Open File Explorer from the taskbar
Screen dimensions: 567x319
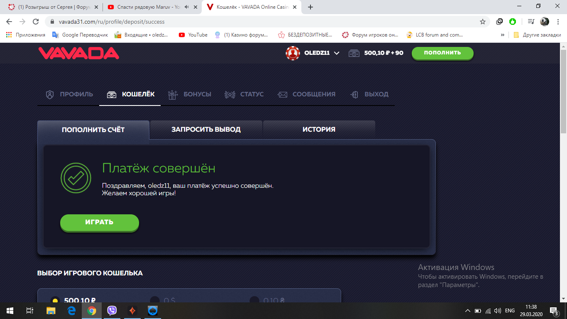pos(51,311)
